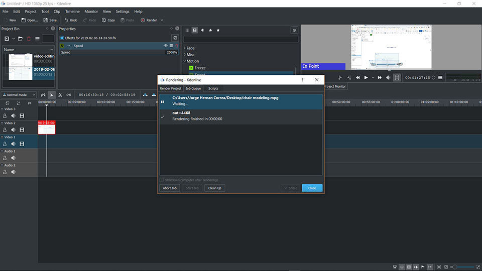Click the New project toolbar button
The image size is (482, 271).
tap(10, 20)
